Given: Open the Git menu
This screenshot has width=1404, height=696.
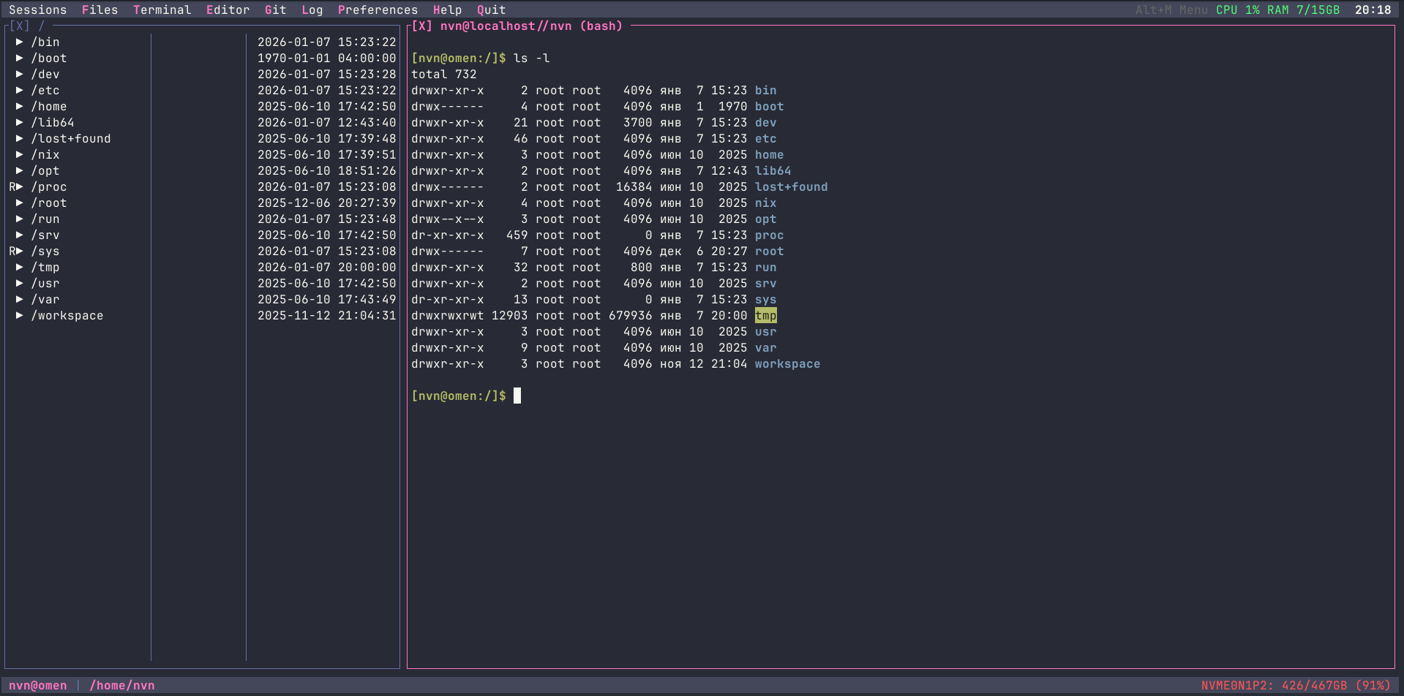Looking at the screenshot, I should tap(275, 10).
